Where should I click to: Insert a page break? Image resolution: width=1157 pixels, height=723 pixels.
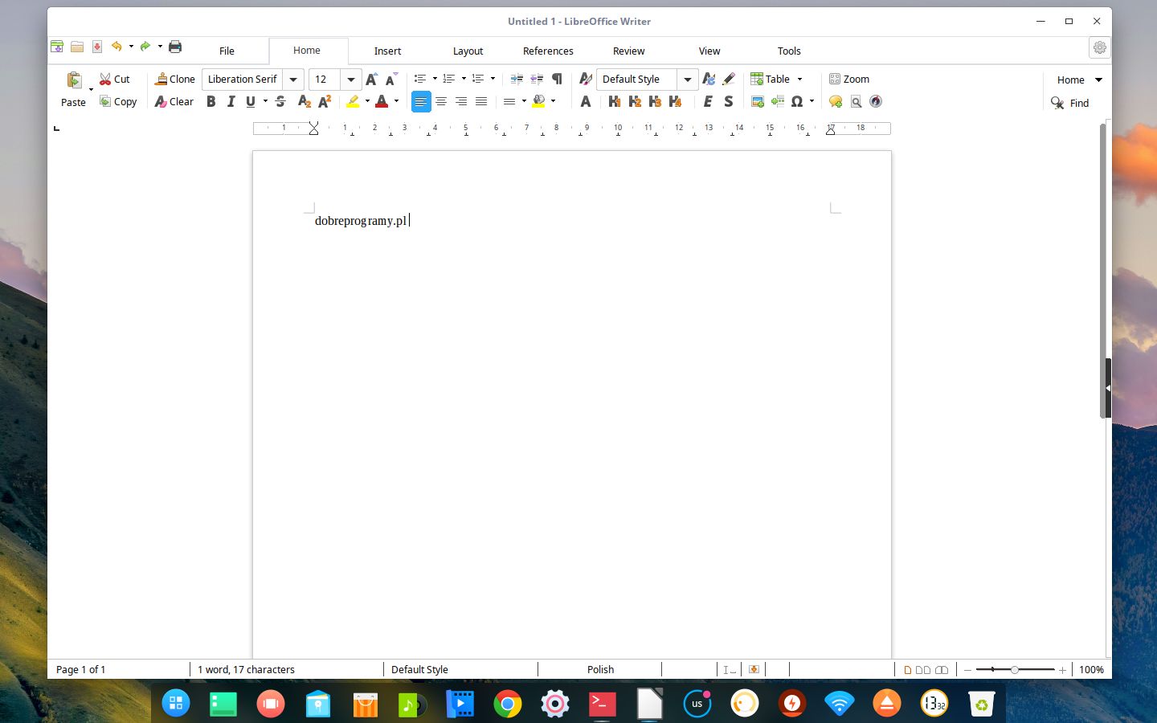(777, 101)
